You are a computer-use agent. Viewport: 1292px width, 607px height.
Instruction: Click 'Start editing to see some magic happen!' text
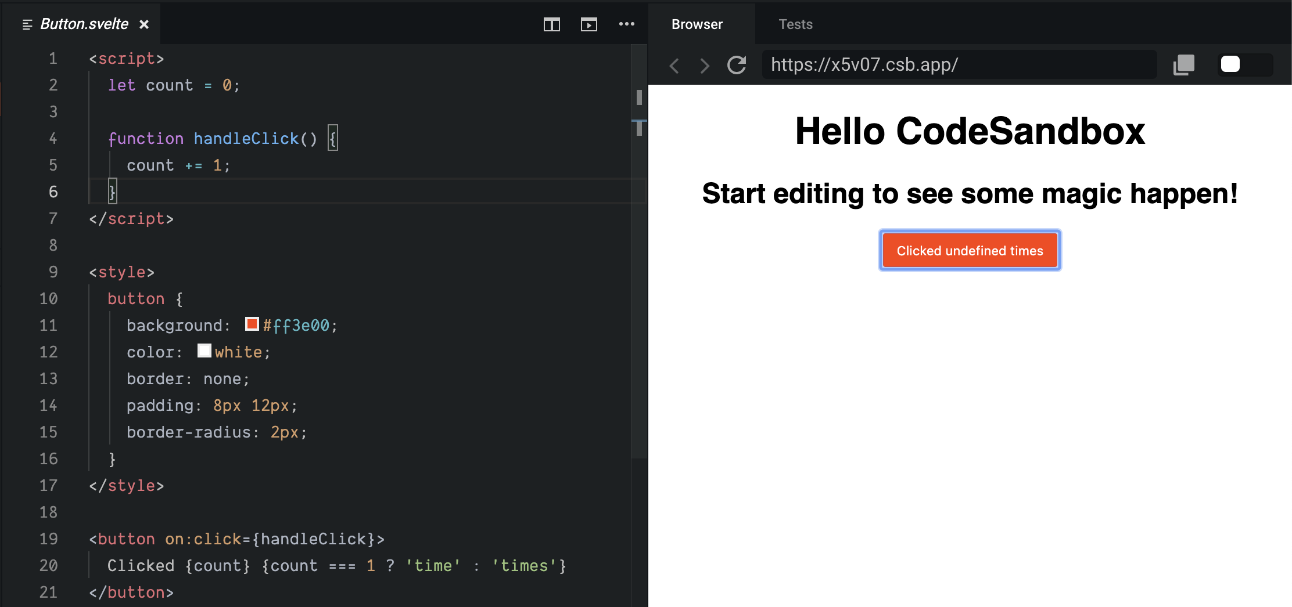[970, 194]
